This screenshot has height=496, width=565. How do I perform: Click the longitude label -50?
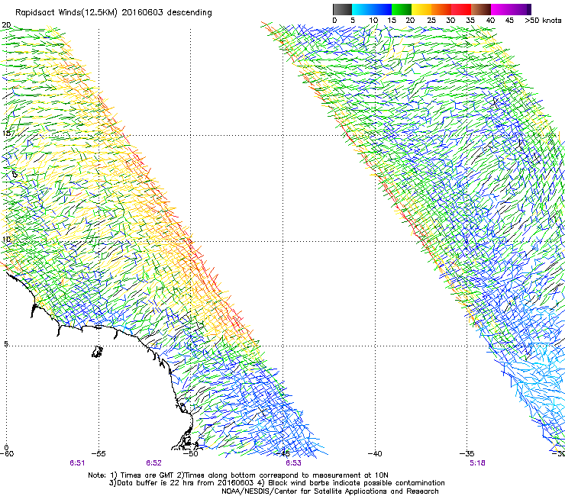point(190,454)
